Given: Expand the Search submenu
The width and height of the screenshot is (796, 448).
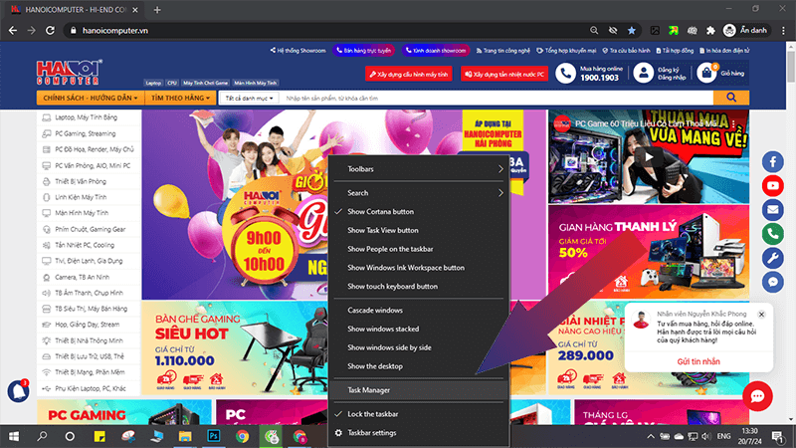Looking at the screenshot, I should tap(420, 193).
